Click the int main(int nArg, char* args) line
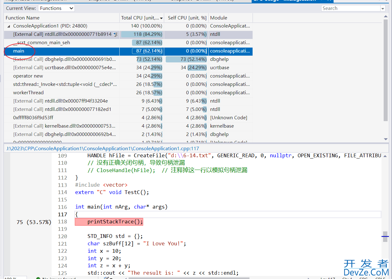The height and width of the screenshot is (279, 392). pyautogui.click(x=121, y=207)
